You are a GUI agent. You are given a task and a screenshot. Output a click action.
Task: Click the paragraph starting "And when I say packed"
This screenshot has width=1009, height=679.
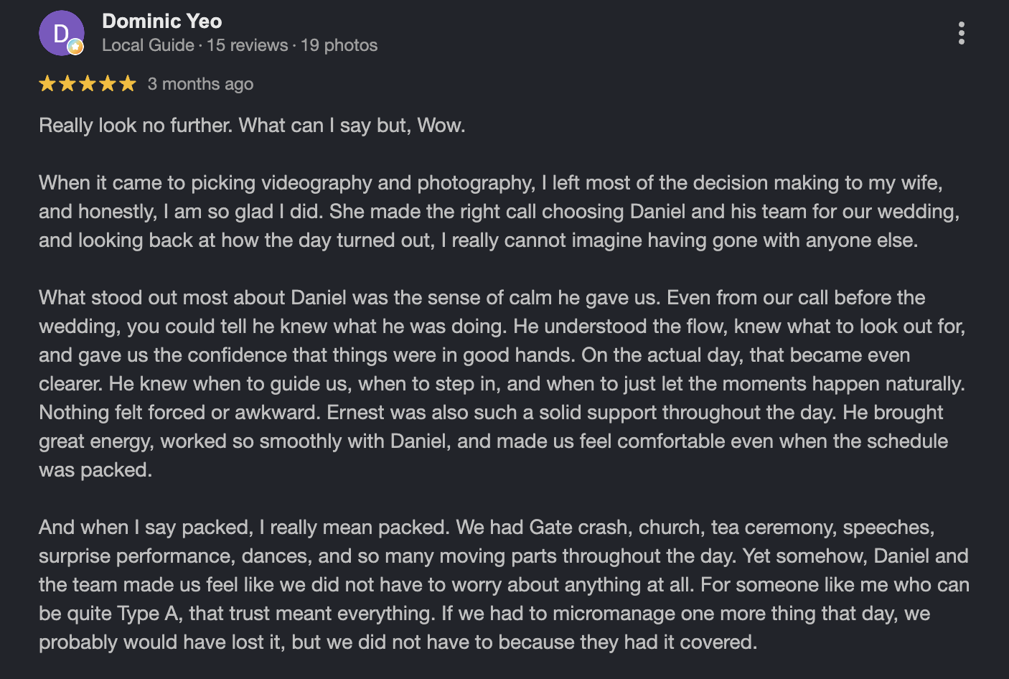point(504,584)
